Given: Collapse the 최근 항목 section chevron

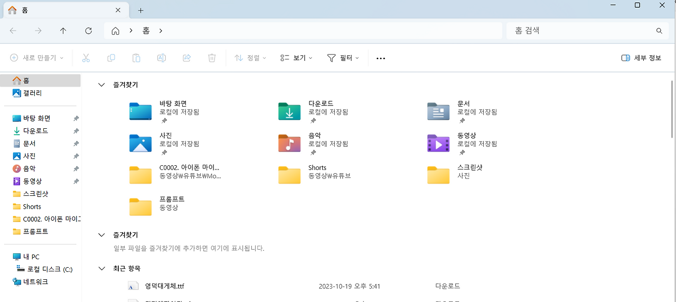Looking at the screenshot, I should [x=101, y=268].
